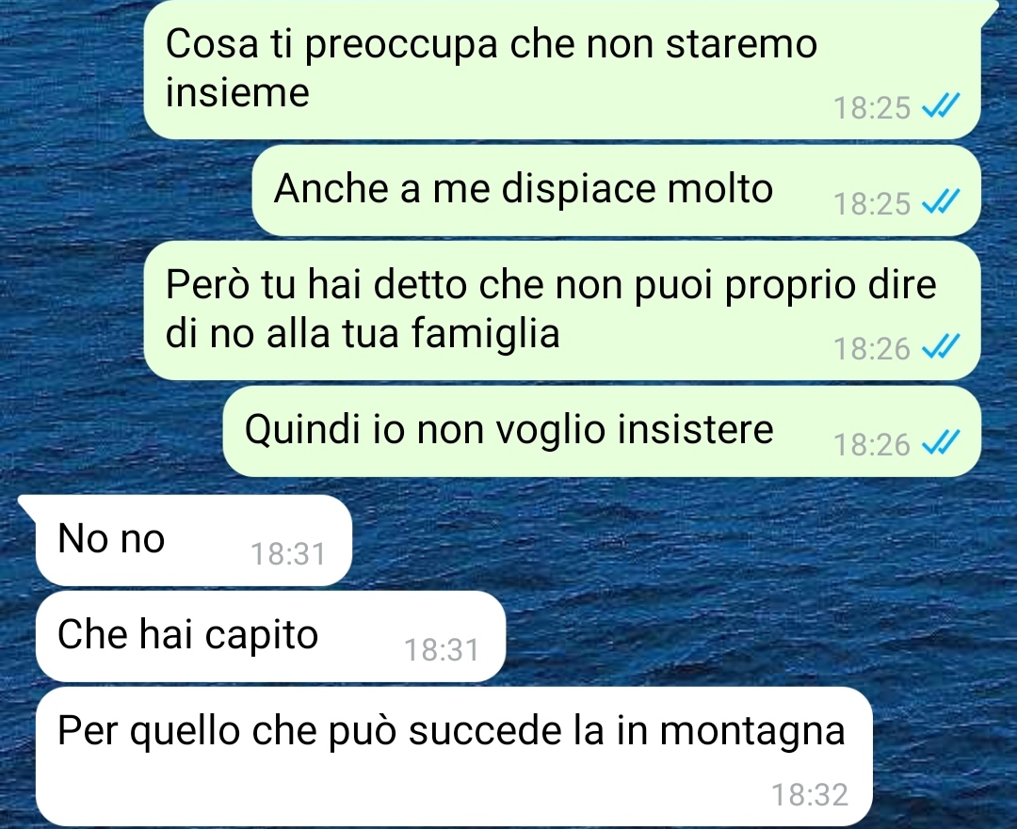Click the 18:32 timestamp on montagna message
1017x829 pixels.
[810, 794]
